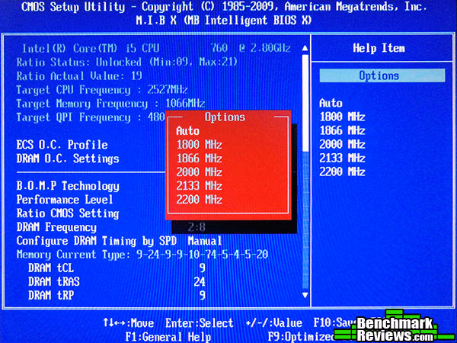Select the DRAM tRAS row
Screen dimensions: 457x343
(x=117, y=282)
